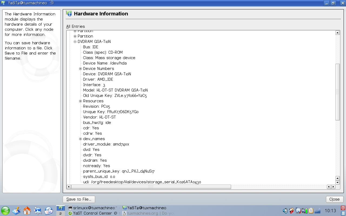Click the horizontal scrollbar thumb of the tree
This screenshot has height=216, width=346.
(151, 187)
